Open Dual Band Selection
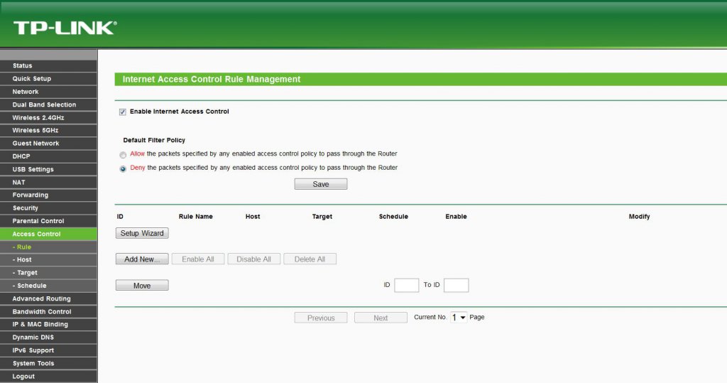This screenshot has height=383, width=727. 48,104
